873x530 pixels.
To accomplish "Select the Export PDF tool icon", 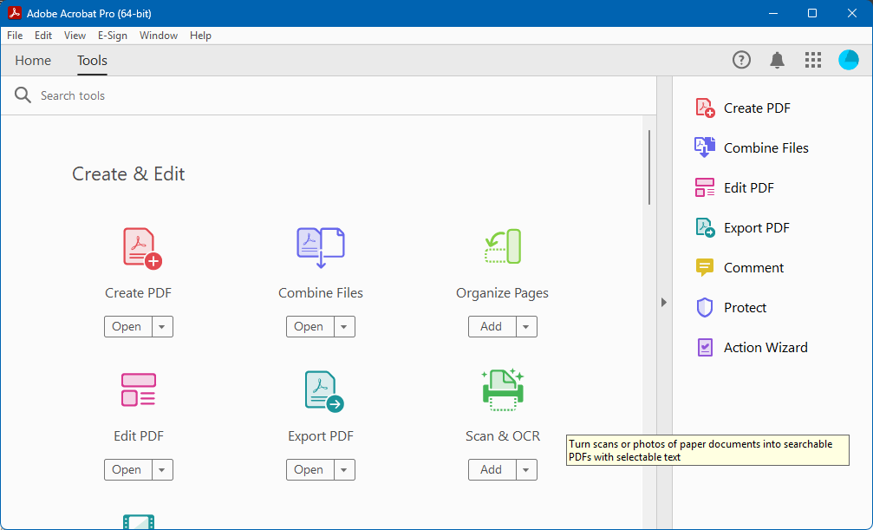I will (320, 389).
